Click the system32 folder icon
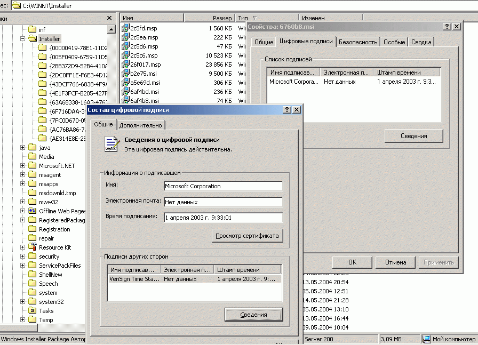This screenshot has height=345, width=478. (33, 301)
